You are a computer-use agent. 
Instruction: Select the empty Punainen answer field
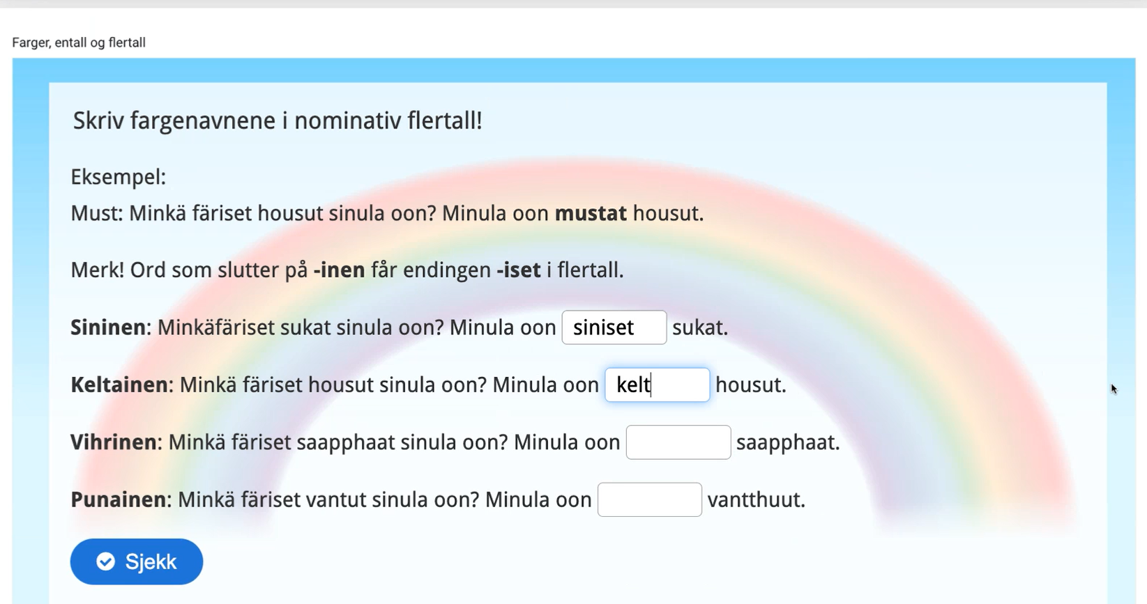point(650,500)
